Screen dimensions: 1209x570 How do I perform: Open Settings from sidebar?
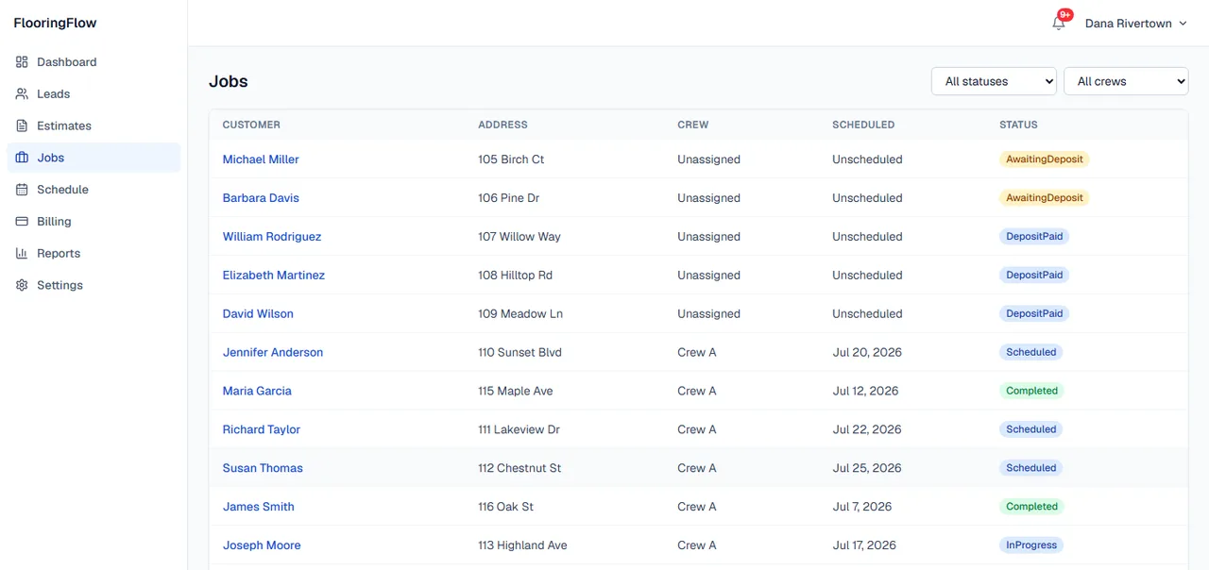pyautogui.click(x=94, y=285)
